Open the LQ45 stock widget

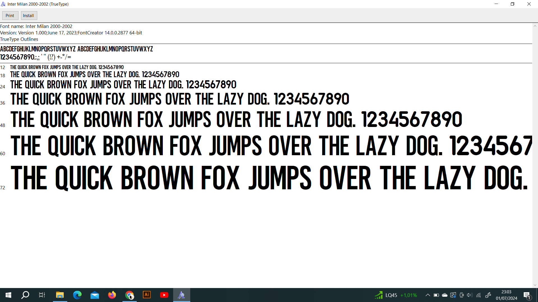(x=396, y=295)
